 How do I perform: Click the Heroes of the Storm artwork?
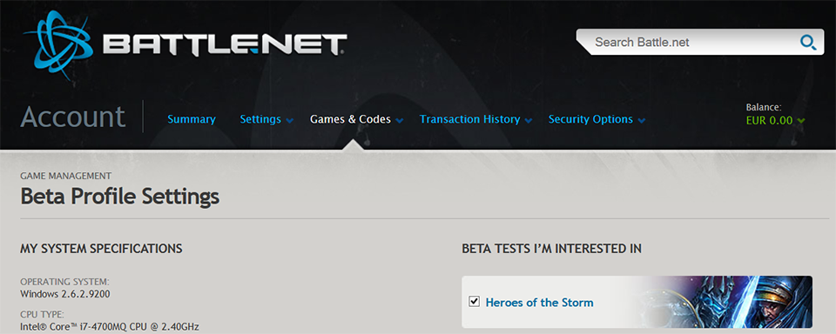tap(725, 302)
